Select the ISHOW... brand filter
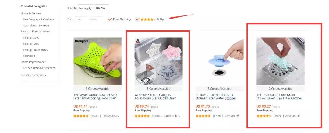The width and height of the screenshot is (329, 133). [x=101, y=9]
